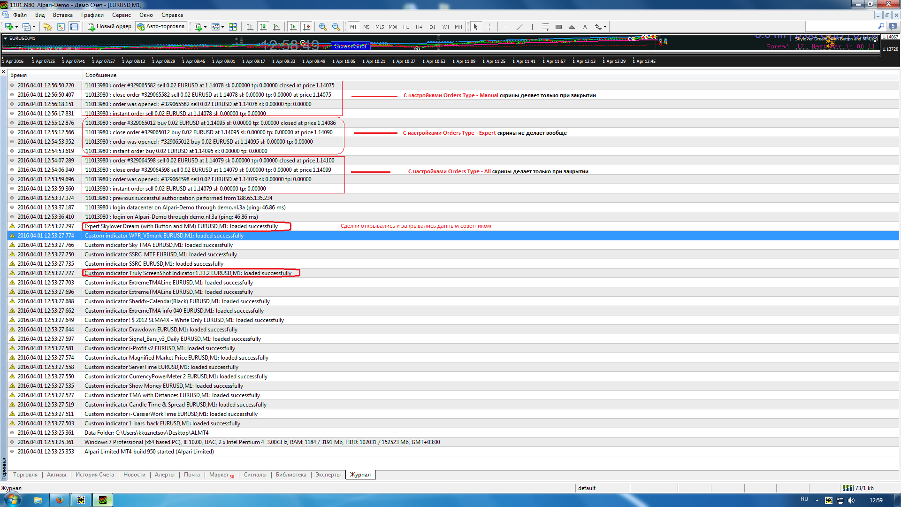Select the horizontal line drawing tool
Screen dimensions: 901x507
coord(506,27)
